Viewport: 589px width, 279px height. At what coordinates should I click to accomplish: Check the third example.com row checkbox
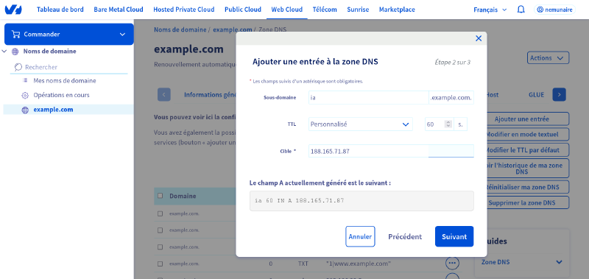(161, 247)
